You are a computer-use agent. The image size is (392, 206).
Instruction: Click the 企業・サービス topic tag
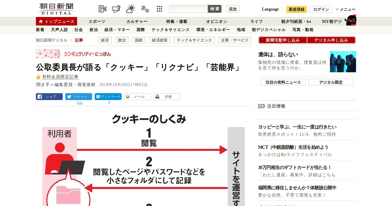pos(235,40)
